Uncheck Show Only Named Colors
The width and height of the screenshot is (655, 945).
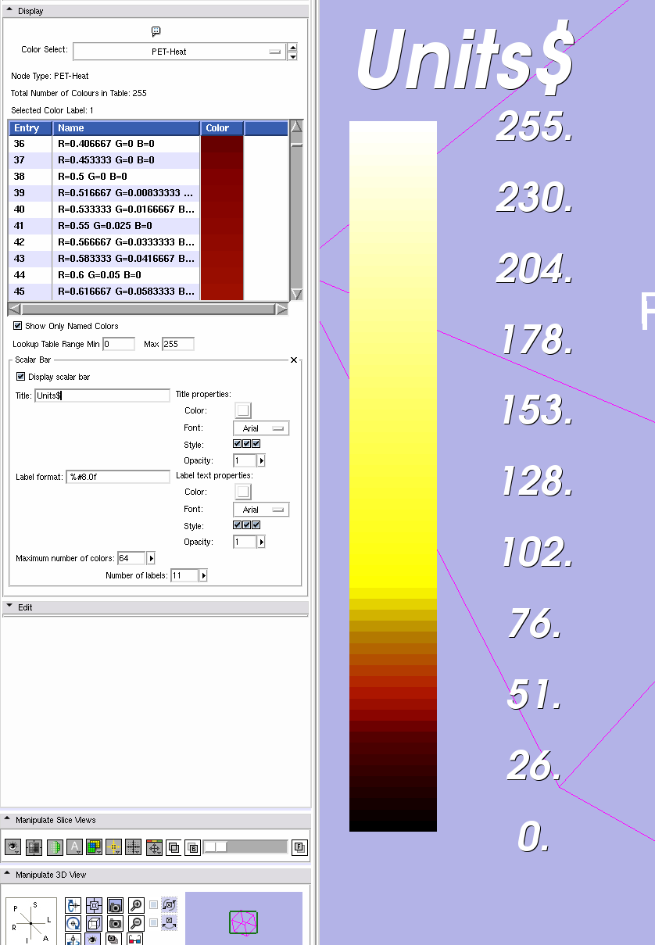click(18, 326)
